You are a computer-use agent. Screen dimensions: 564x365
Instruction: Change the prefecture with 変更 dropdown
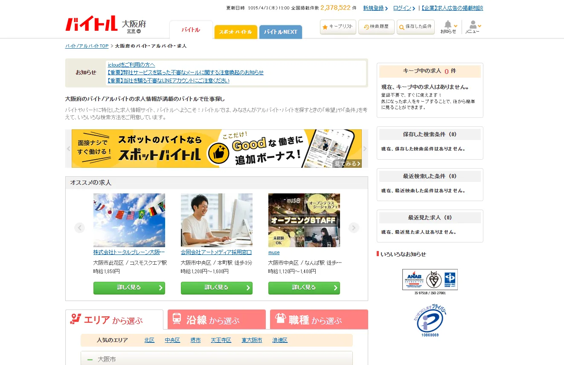coord(134,31)
